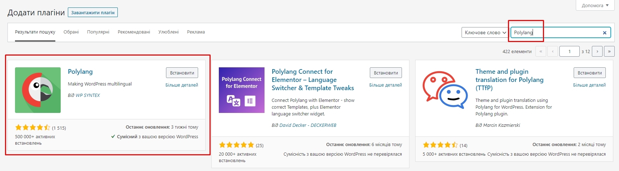Click Останнє оновлення: 3 тижні тому text
The width and height of the screenshot is (619, 171).
[162, 127]
